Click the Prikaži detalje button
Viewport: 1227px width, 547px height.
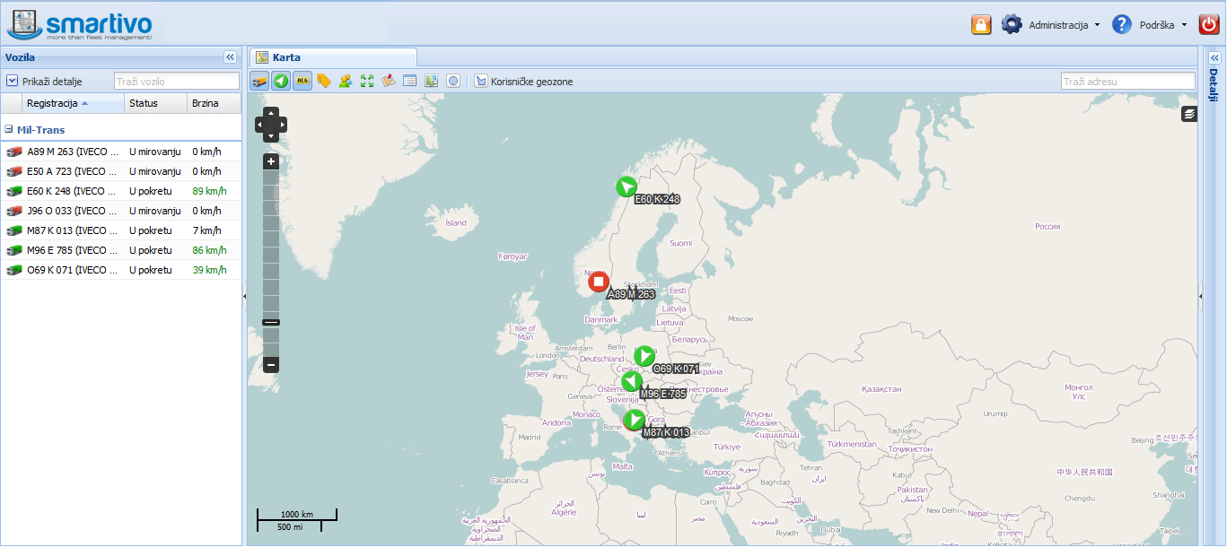pyautogui.click(x=45, y=82)
